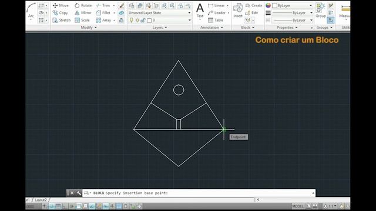Open the Layer Properties manager icon
This screenshot has height=211, width=376.
coord(132,5)
